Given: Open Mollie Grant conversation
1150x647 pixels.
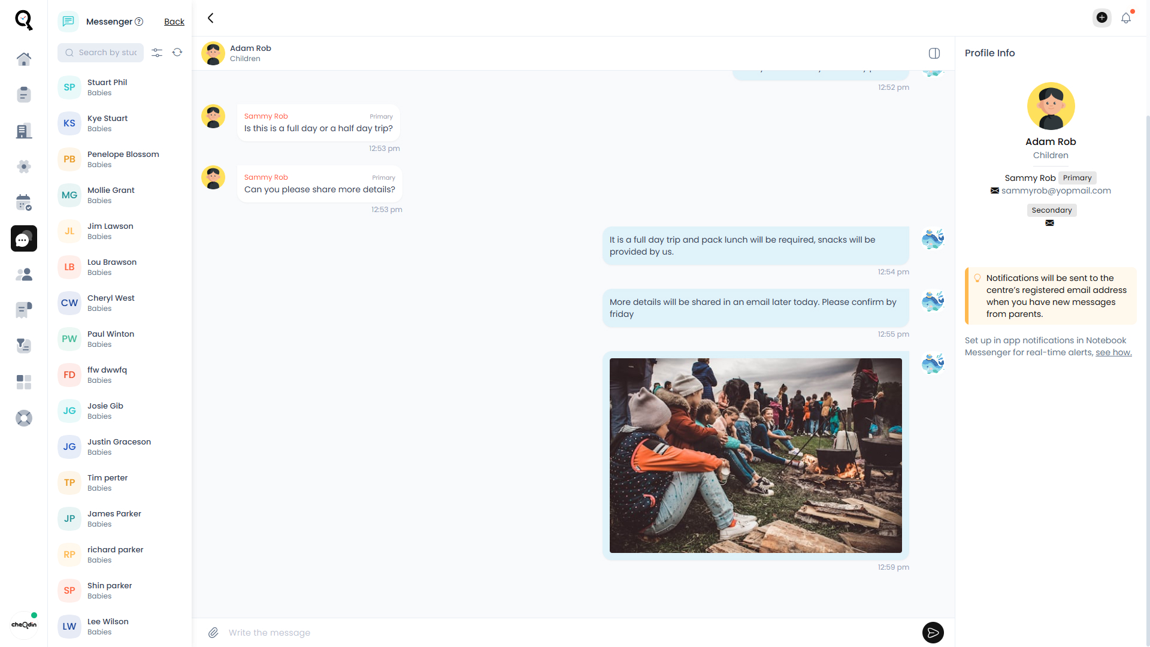Looking at the screenshot, I should point(120,195).
